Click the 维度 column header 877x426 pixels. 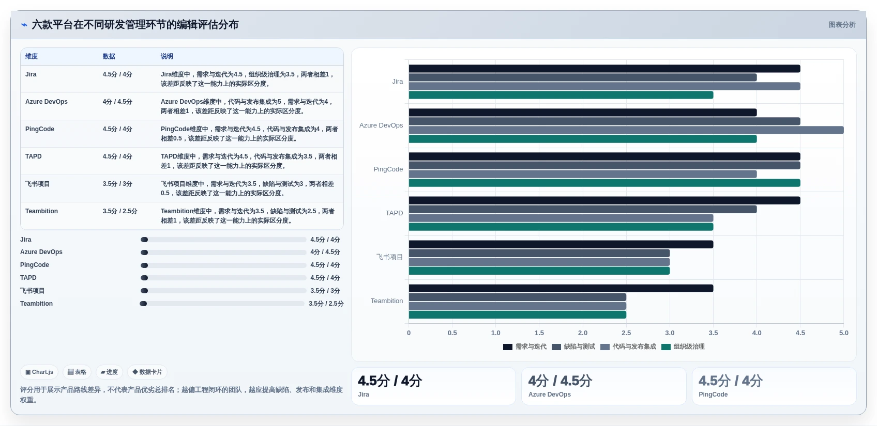click(32, 56)
